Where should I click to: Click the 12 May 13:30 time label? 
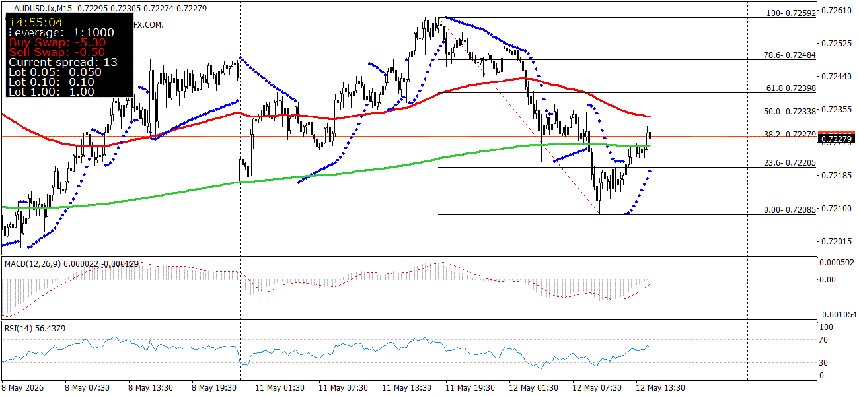click(659, 388)
